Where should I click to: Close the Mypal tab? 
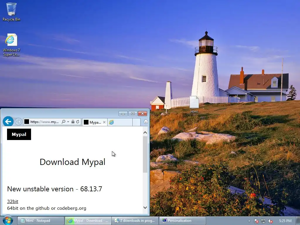(104, 122)
